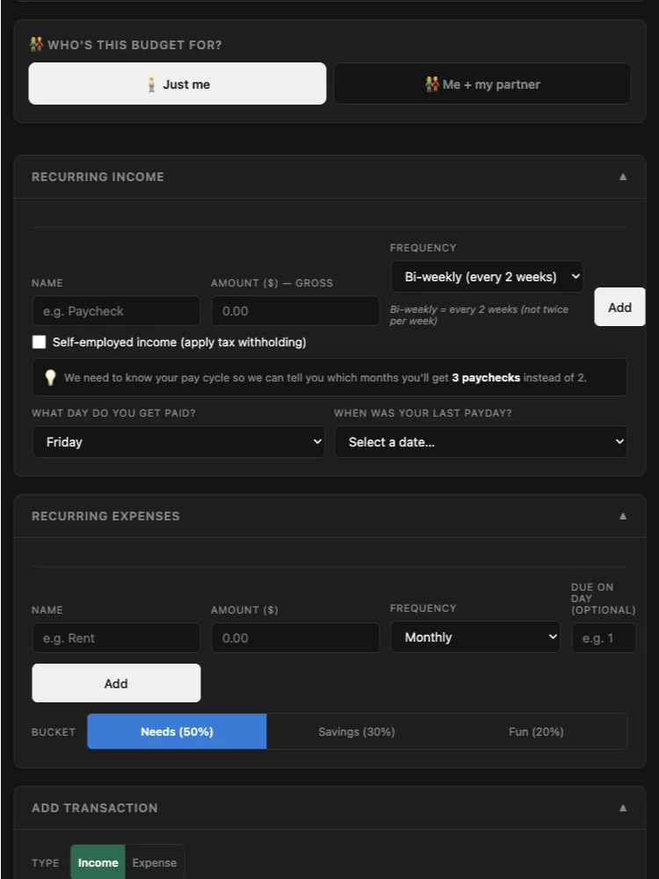Collapse the Add Transaction section
Image resolution: width=659 pixels, height=879 pixels.
click(x=623, y=808)
